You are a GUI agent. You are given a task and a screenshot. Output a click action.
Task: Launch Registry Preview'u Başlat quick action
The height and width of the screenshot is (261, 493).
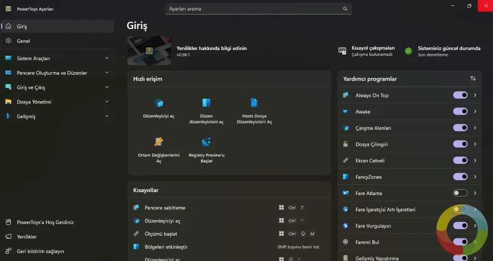pyautogui.click(x=206, y=150)
